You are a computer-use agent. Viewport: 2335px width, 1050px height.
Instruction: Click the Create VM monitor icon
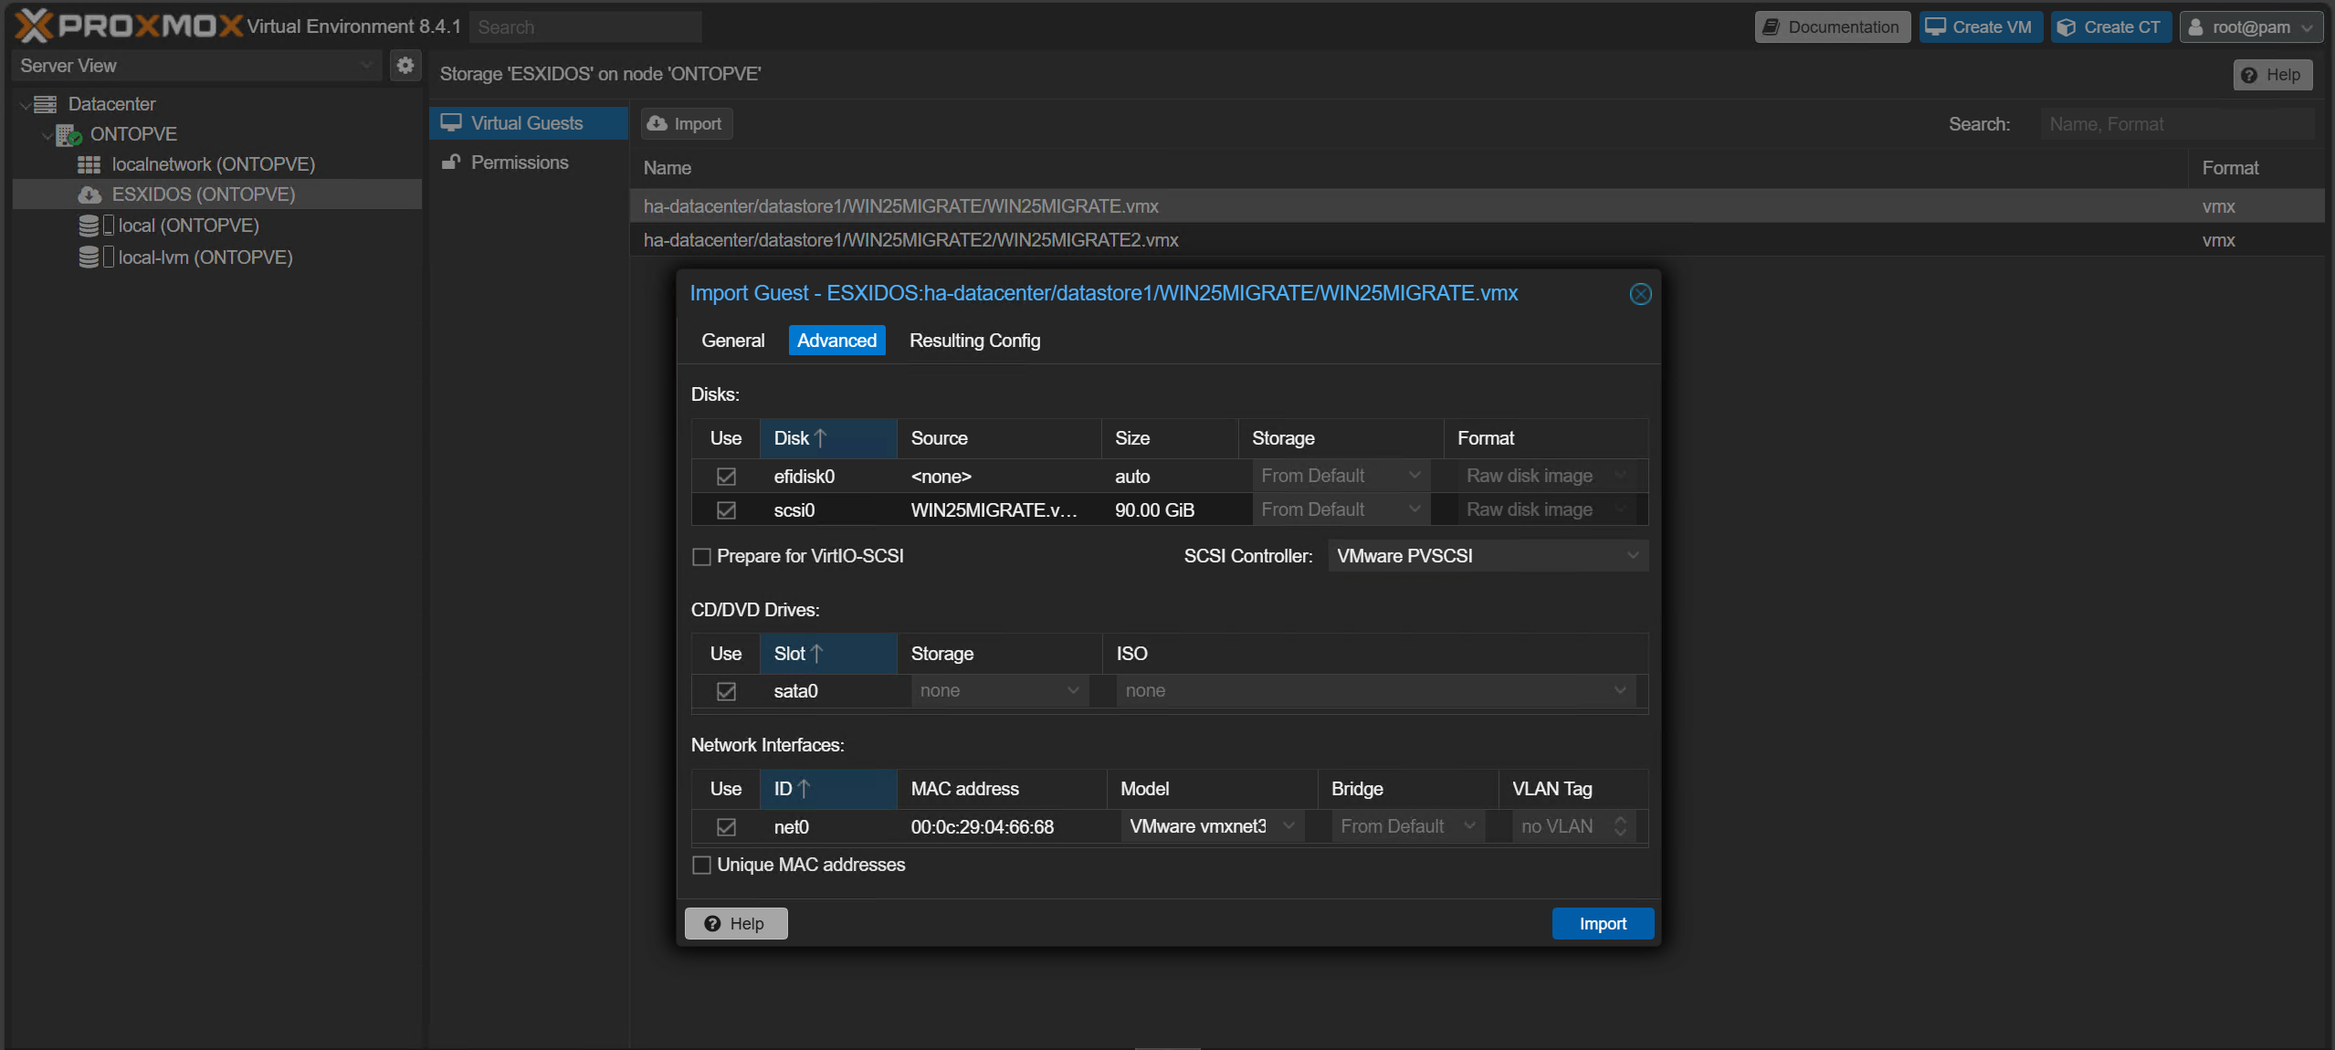1936,26
